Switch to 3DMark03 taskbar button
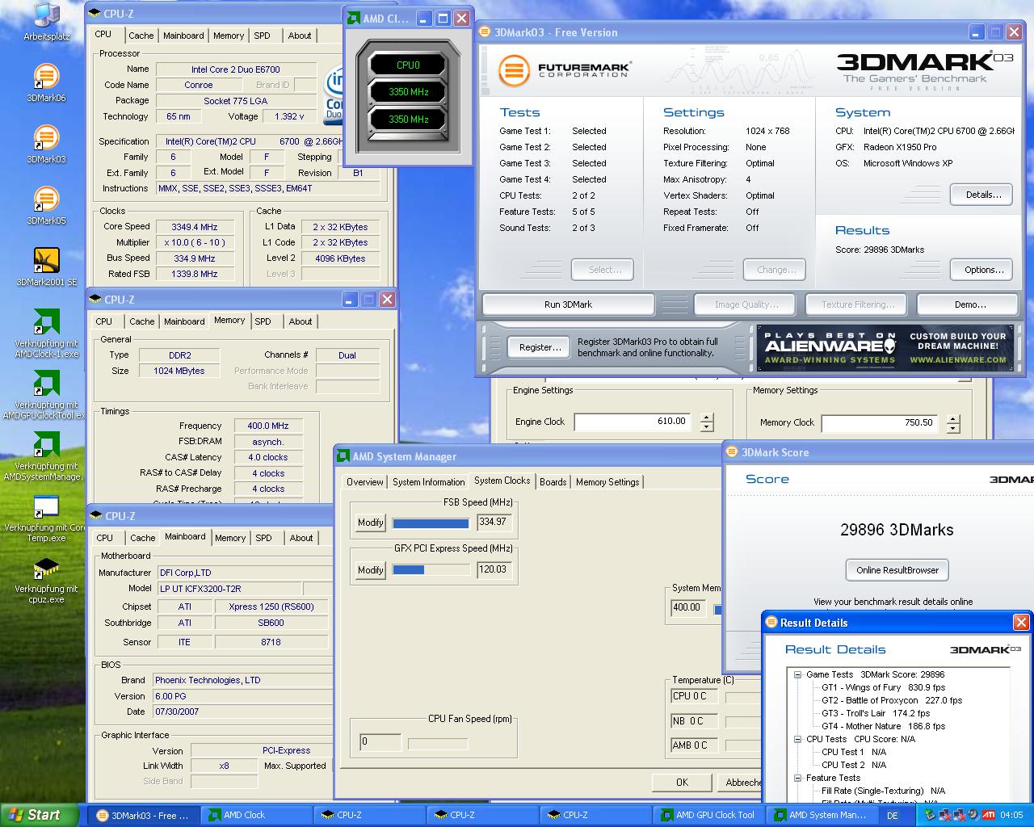The width and height of the screenshot is (1034, 827). [x=142, y=815]
